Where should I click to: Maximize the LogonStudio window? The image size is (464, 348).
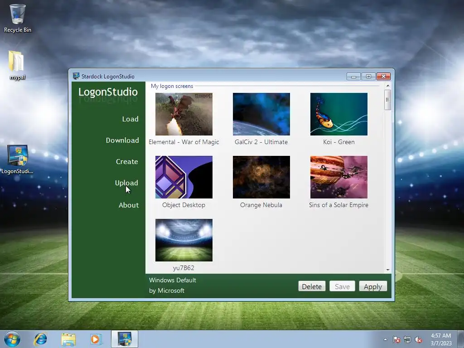[368, 76]
